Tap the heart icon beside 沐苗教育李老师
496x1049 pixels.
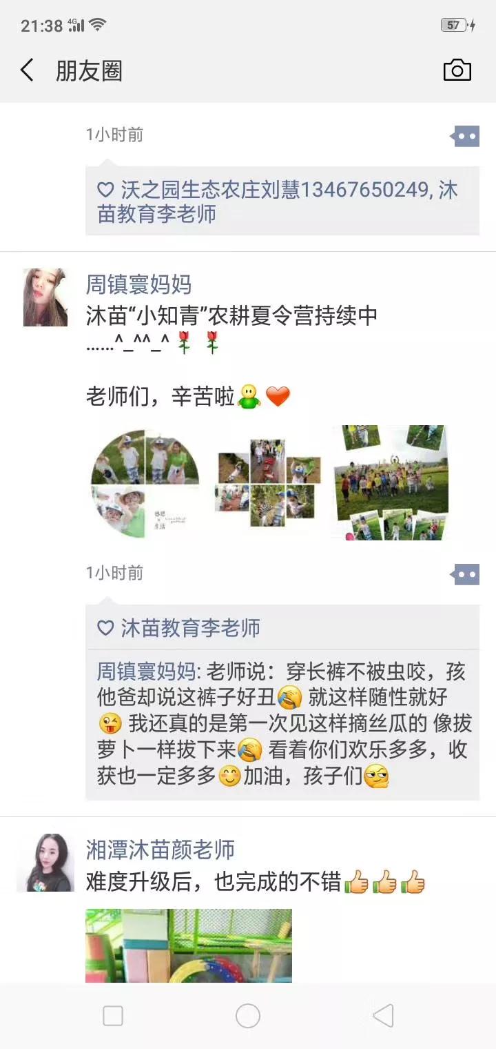click(x=105, y=628)
